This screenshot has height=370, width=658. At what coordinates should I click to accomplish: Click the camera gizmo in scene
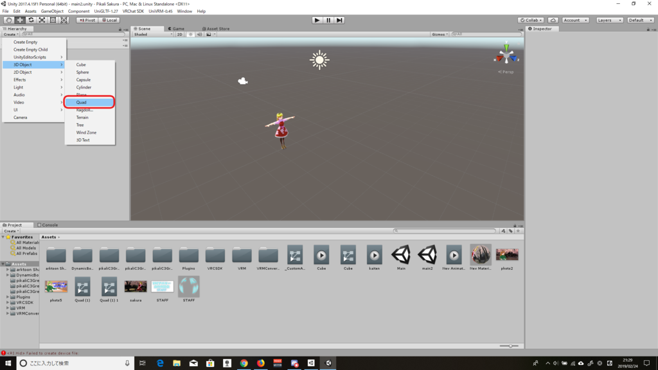pos(242,81)
